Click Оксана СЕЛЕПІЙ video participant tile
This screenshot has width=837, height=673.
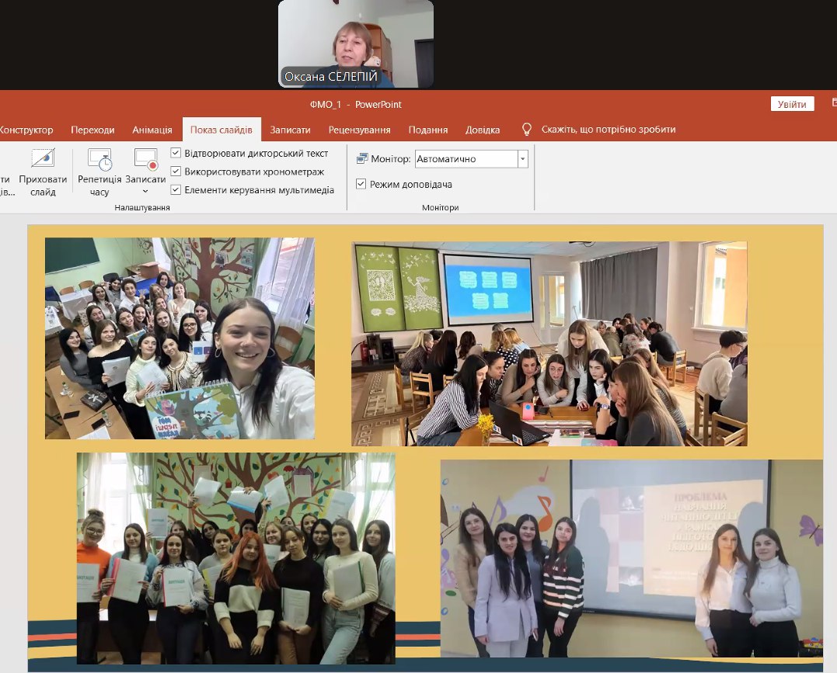tap(356, 43)
